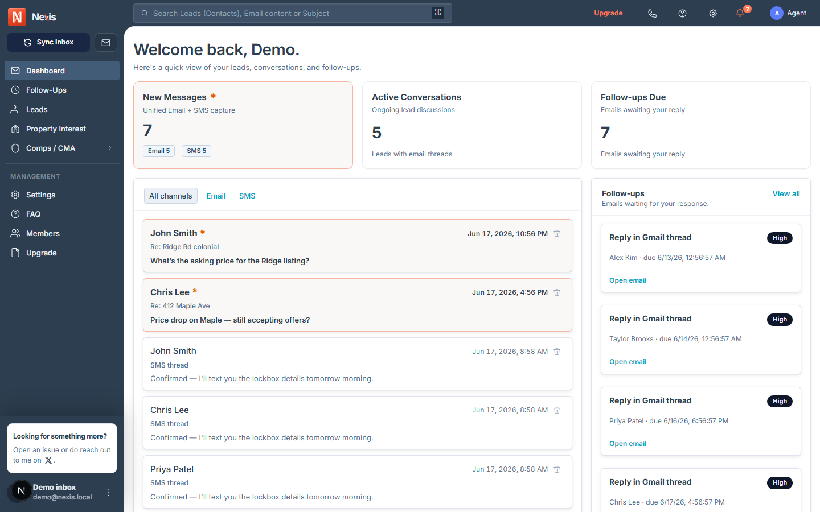The image size is (820, 512).
Task: Delete Priya Patel SMS thread message
Action: pos(557,469)
